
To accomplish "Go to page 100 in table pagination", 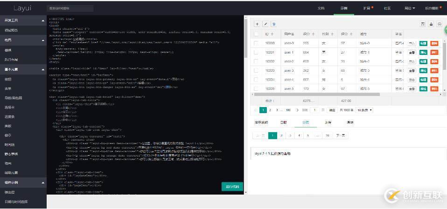I will tap(288, 110).
